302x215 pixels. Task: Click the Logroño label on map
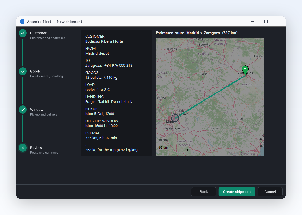tap(205, 45)
